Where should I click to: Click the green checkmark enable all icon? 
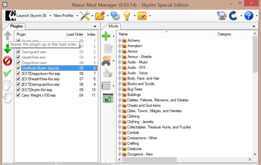pos(7,73)
